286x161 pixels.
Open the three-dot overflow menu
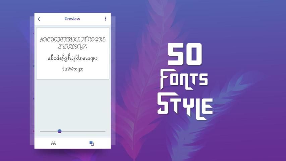(x=105, y=19)
